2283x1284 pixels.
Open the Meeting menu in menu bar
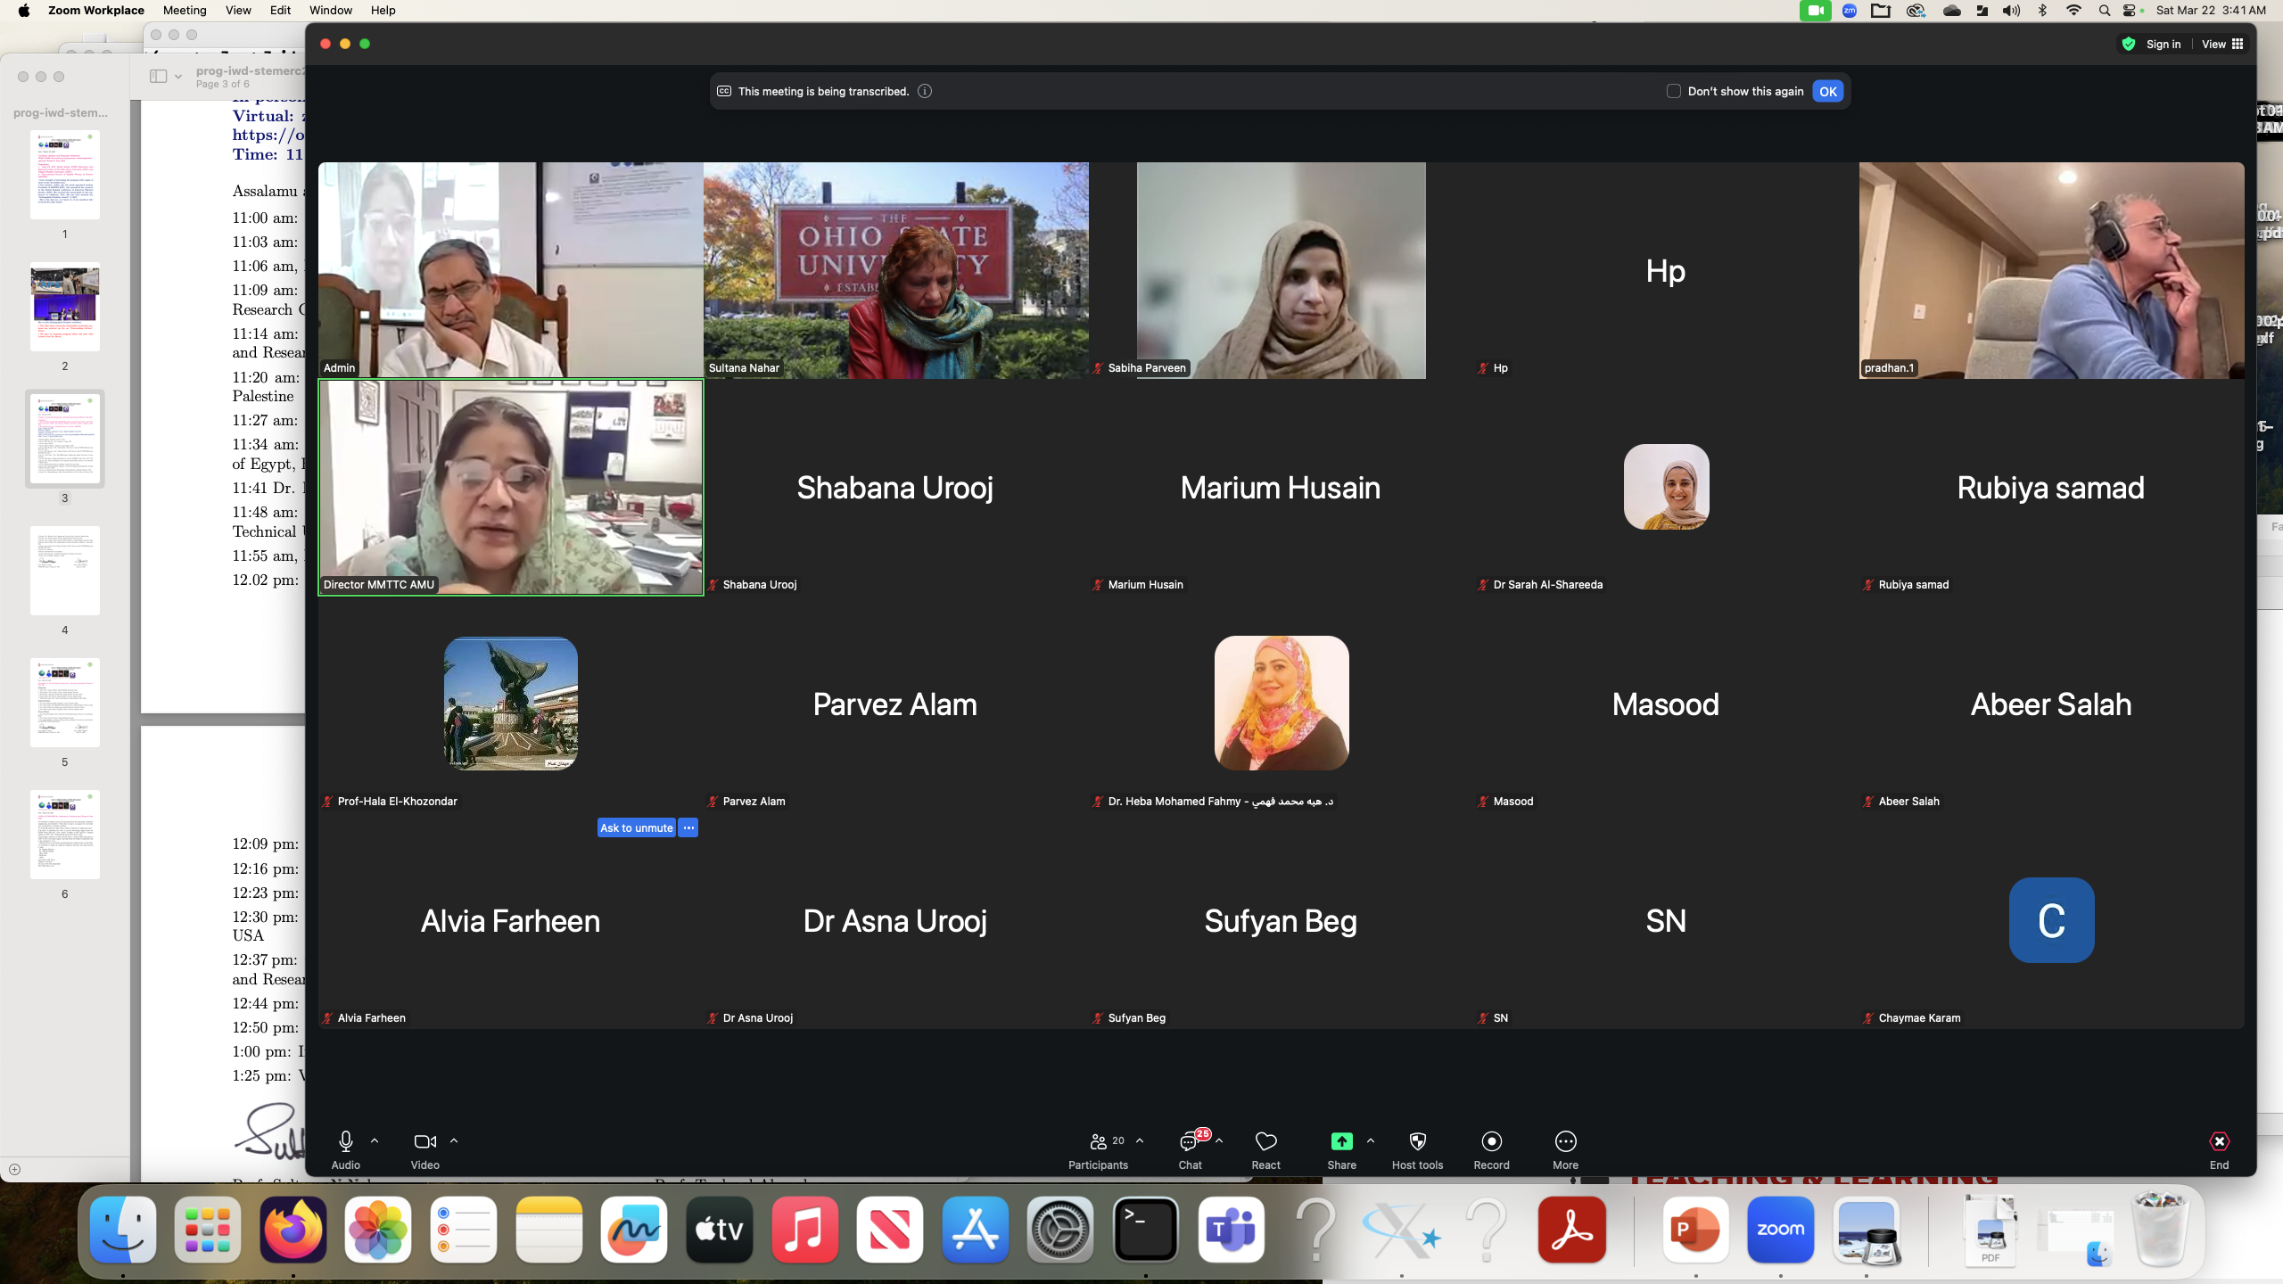(x=185, y=10)
